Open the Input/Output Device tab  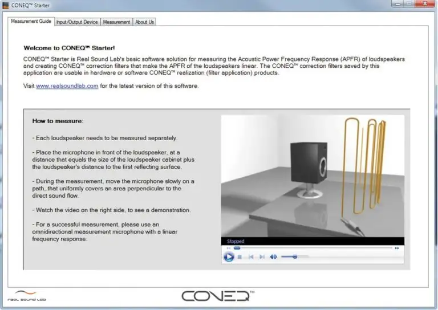pyautogui.click(x=77, y=22)
